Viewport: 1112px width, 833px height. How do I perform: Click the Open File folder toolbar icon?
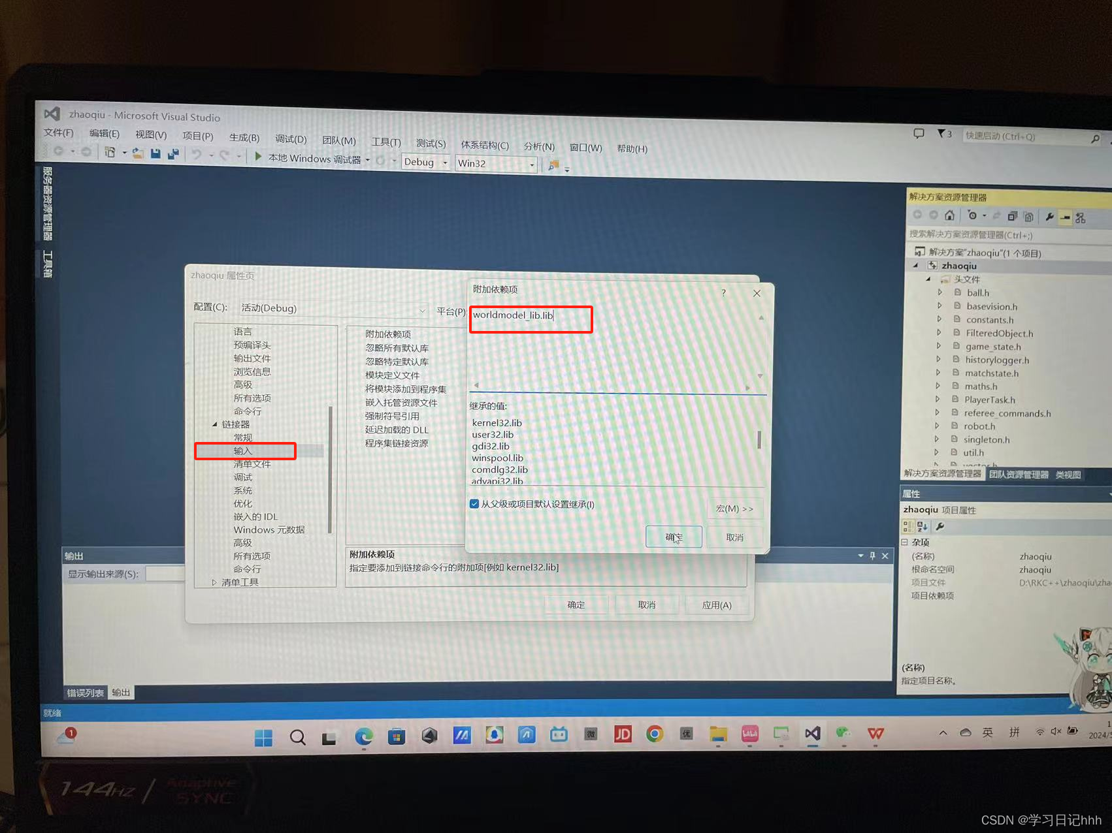click(138, 153)
